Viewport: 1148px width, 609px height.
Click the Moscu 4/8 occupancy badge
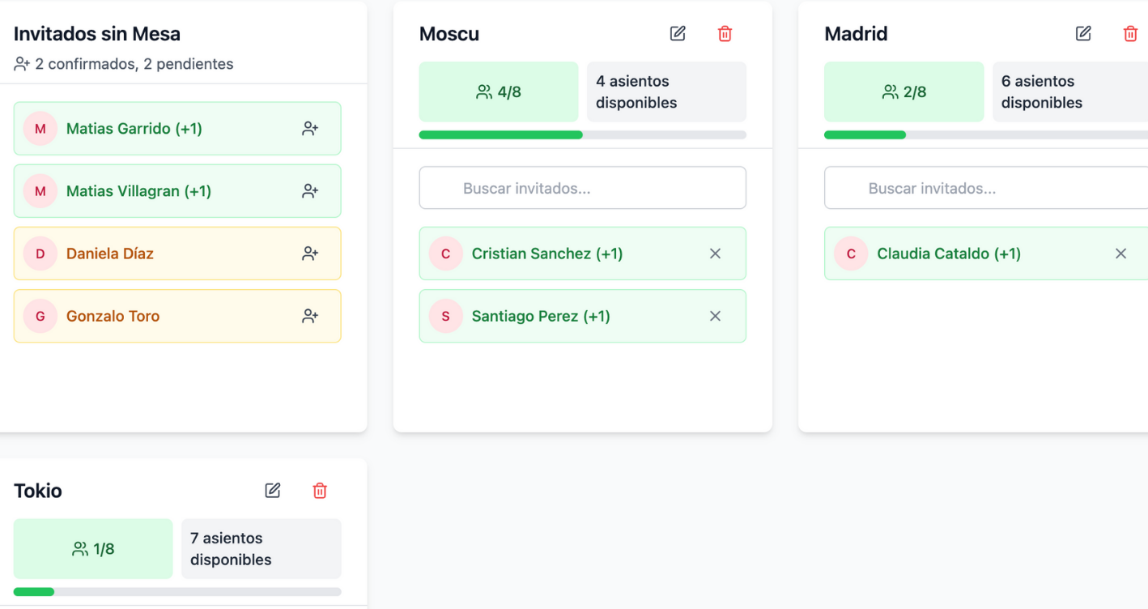click(x=499, y=92)
